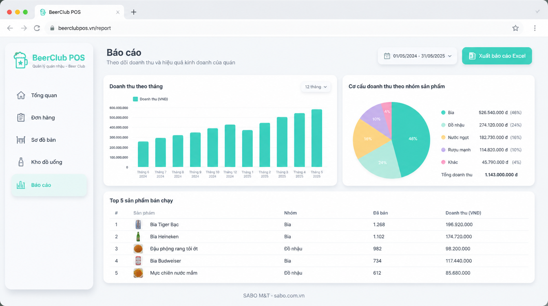Click the lock icon in the address bar

coord(52,28)
